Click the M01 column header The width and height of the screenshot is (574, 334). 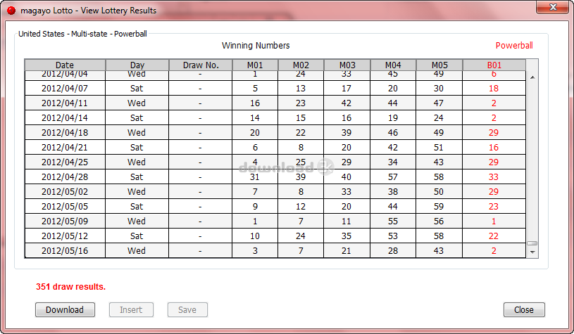254,65
